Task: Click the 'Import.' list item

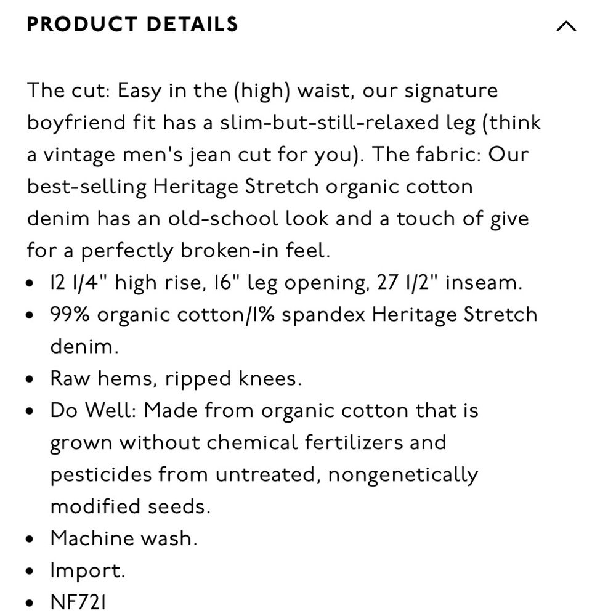Action: tap(87, 570)
